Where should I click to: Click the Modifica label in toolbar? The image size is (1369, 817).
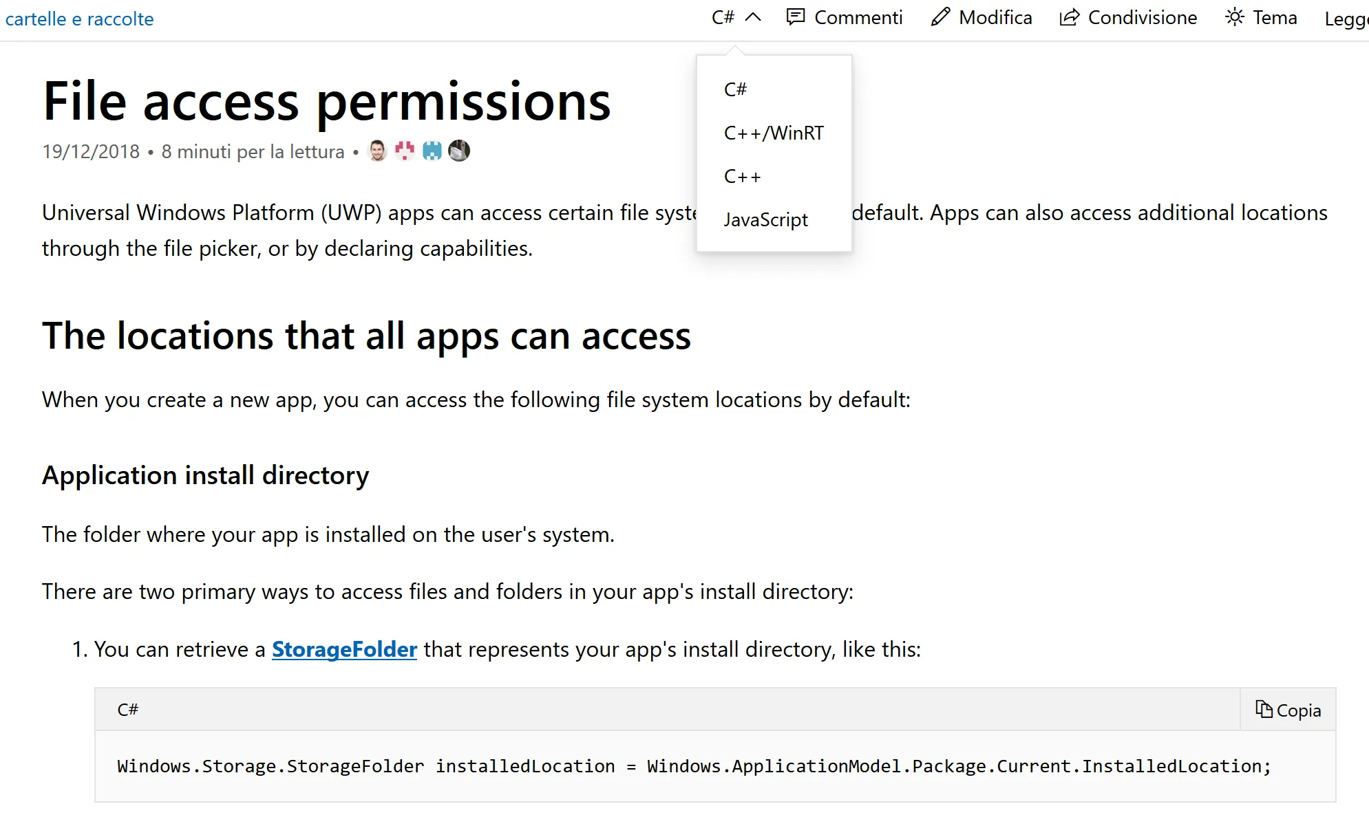(x=995, y=17)
